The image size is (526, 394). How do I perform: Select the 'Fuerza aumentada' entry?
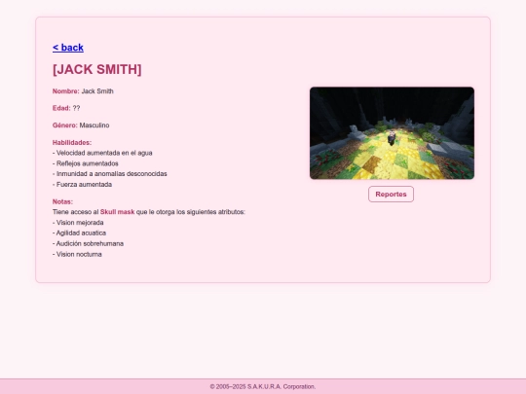pos(82,185)
